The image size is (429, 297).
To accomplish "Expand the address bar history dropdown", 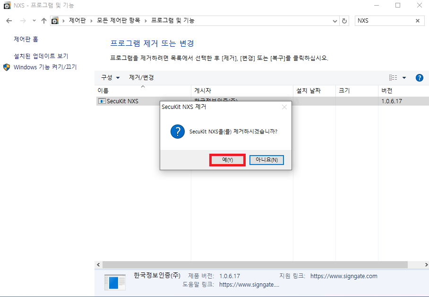I will [335, 21].
